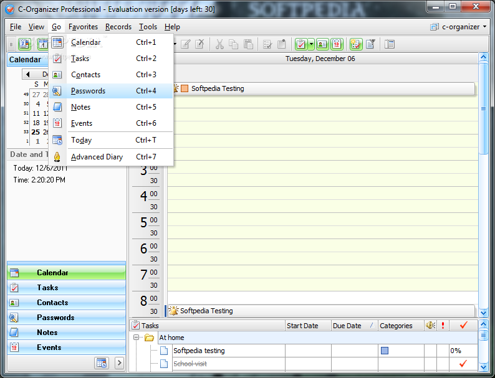The width and height of the screenshot is (495, 378).
Task: Select Passwords in the Go menu
Action: (x=111, y=91)
